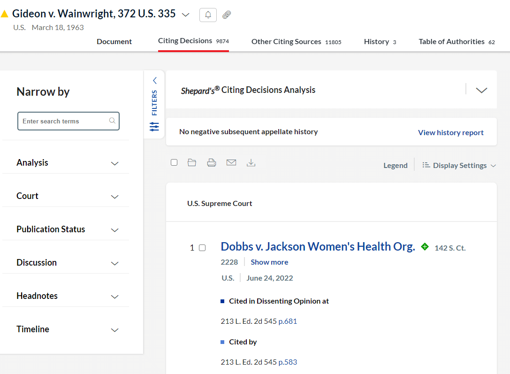This screenshot has width=510, height=374.
Task: Click the download icon
Action: [251, 163]
